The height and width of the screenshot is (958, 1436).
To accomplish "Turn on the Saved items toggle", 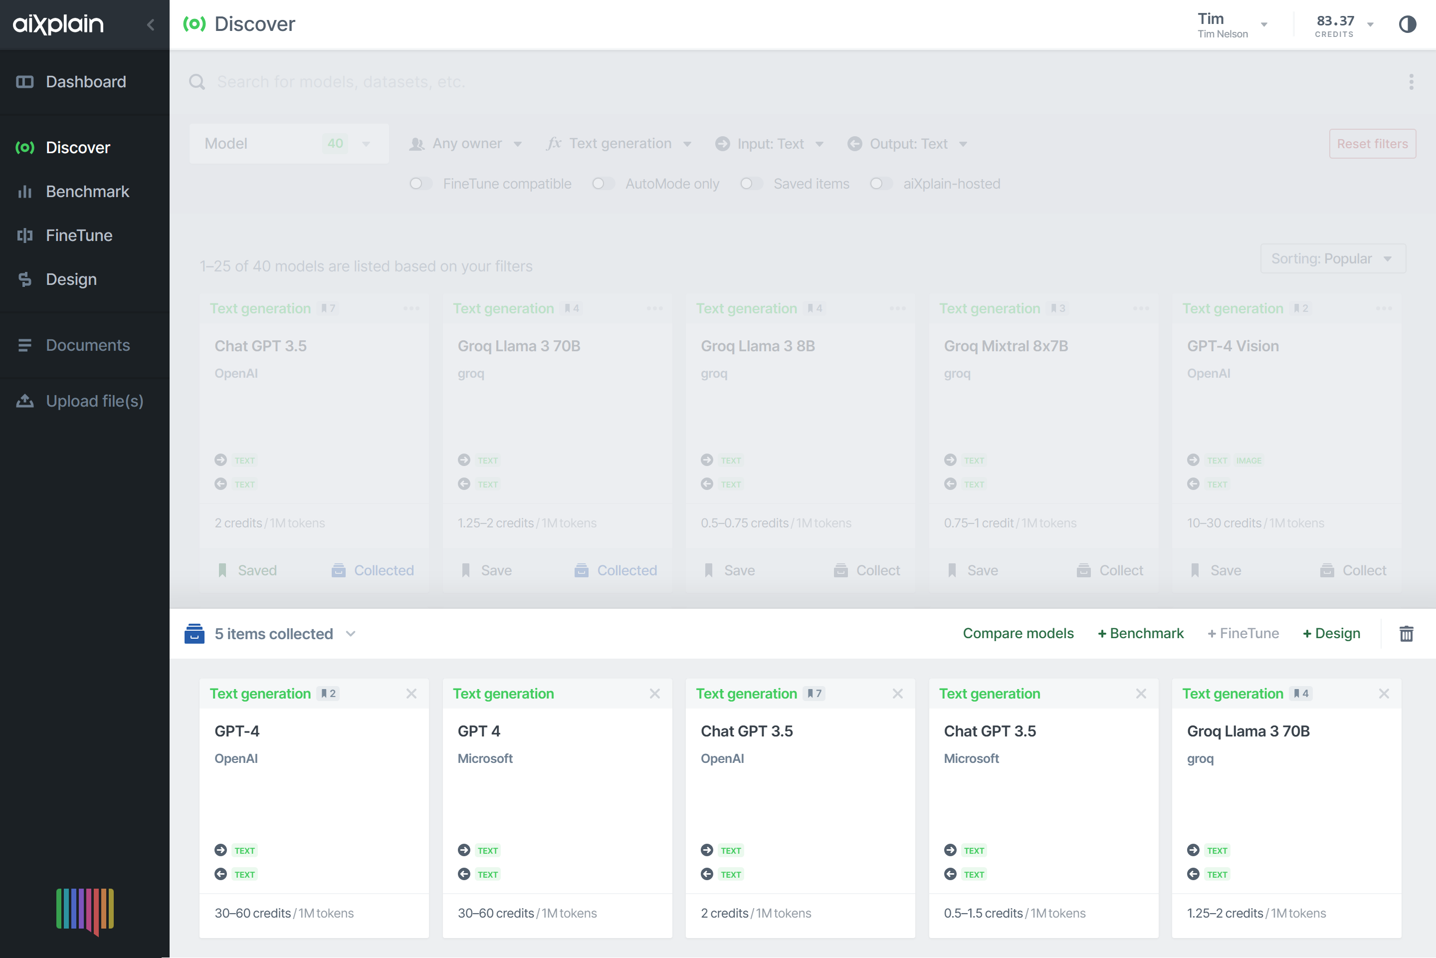I will click(x=751, y=184).
